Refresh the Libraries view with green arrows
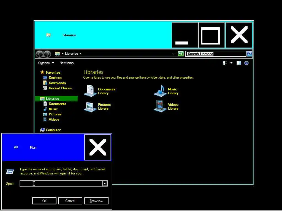 click(x=181, y=54)
